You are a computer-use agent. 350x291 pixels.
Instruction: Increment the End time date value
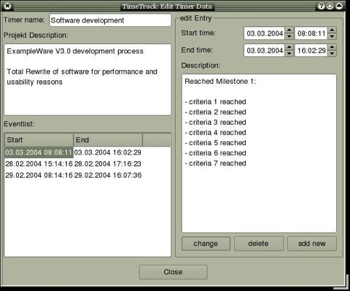click(x=289, y=47)
